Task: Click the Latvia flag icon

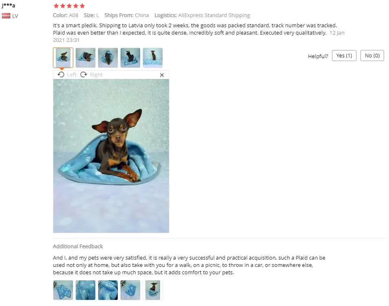Action: tap(6, 16)
